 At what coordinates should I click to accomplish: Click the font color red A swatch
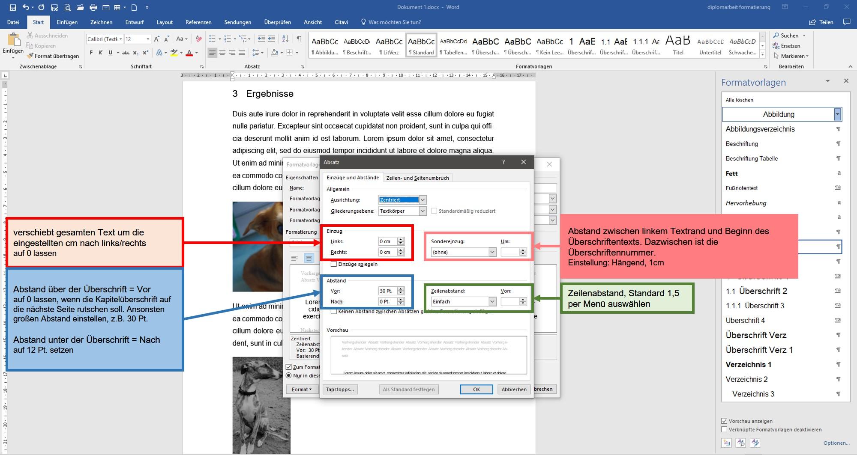(189, 53)
